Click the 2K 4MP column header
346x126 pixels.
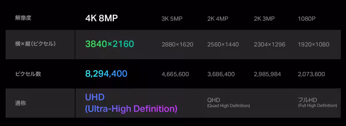coord(218,19)
